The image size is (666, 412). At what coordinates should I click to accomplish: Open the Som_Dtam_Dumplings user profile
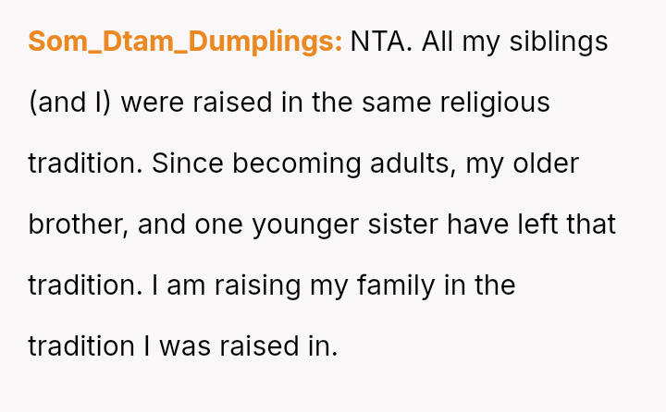pyautogui.click(x=185, y=42)
